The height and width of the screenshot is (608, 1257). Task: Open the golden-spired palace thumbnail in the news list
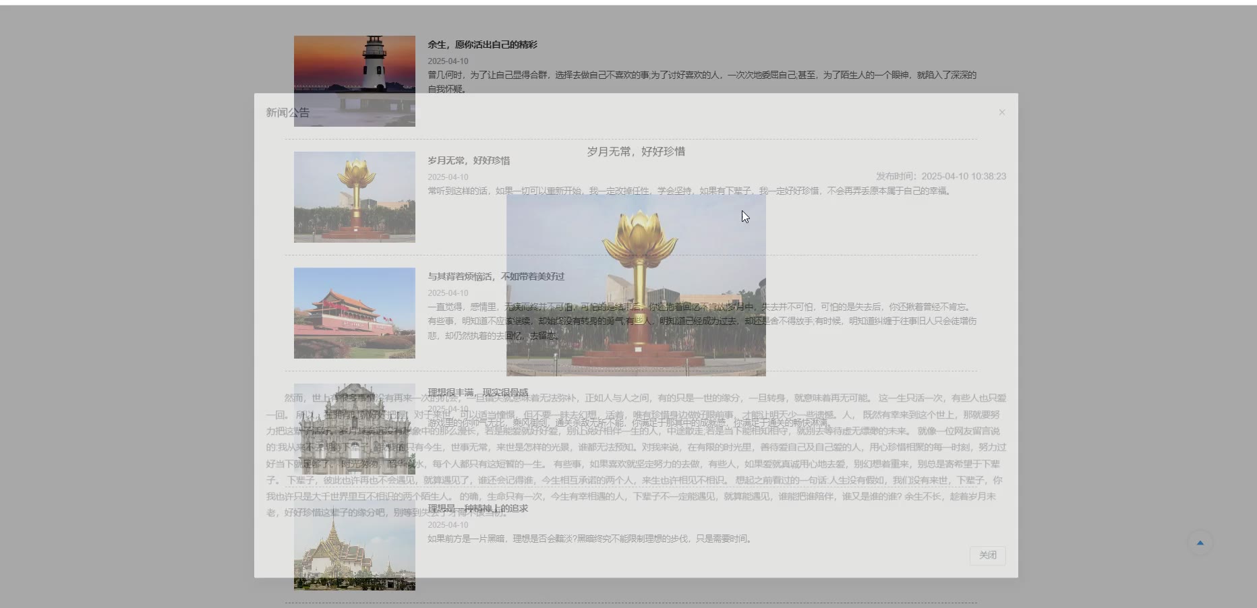coord(355,545)
